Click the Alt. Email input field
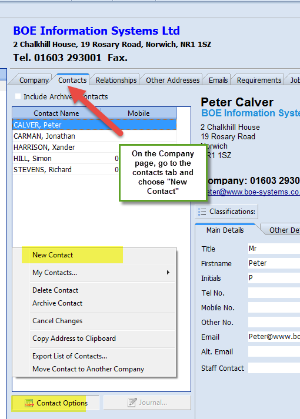Screen dimensions: 300x419 pos(274,351)
